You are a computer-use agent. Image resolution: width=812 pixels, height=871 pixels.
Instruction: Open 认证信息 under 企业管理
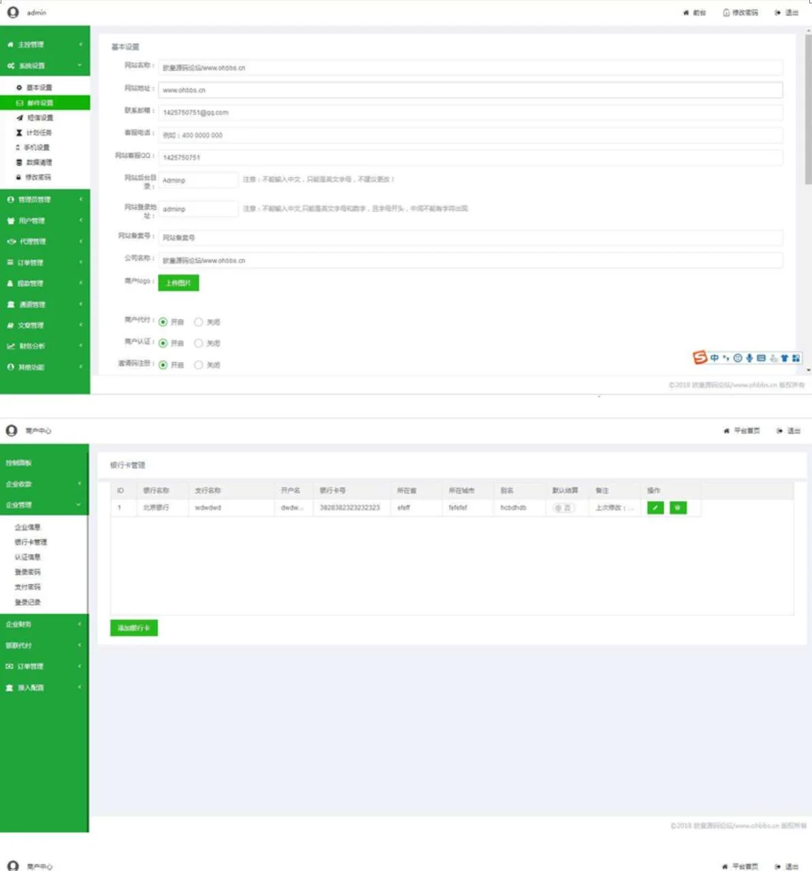pyautogui.click(x=28, y=557)
